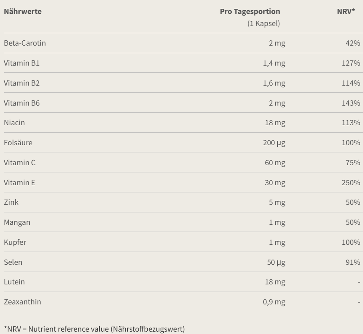Screen dimensions: 363x334
Task: Select the Selen 50 µg amount
Action: [276, 262]
